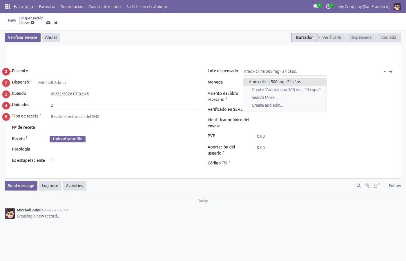Open the conversations chat bubble icon
This screenshot has width=406, height=261.
coord(316,6)
